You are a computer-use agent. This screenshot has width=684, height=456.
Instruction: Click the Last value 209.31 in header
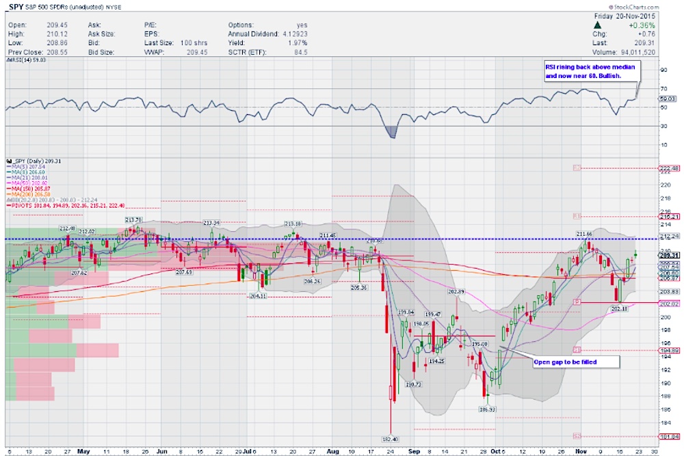pyautogui.click(x=644, y=43)
